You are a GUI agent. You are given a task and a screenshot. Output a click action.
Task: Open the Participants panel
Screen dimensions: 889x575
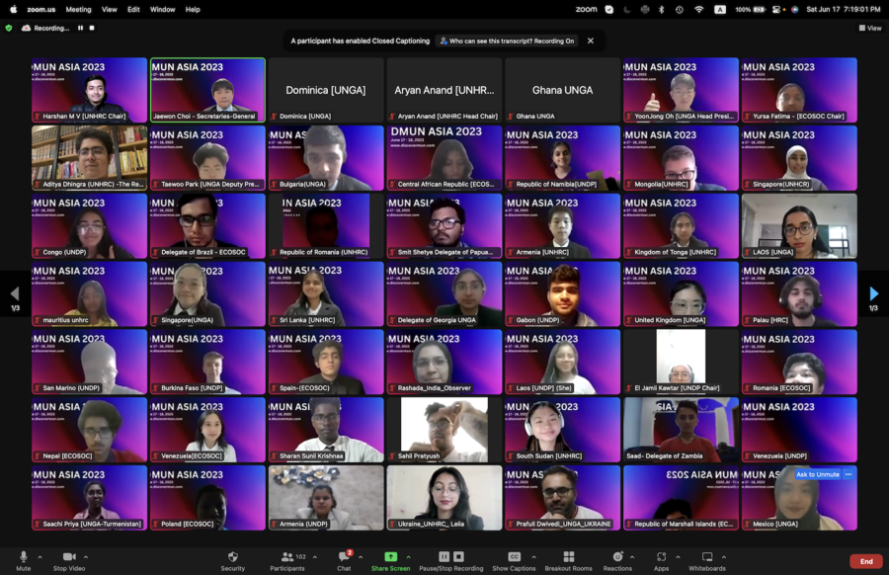click(x=287, y=558)
